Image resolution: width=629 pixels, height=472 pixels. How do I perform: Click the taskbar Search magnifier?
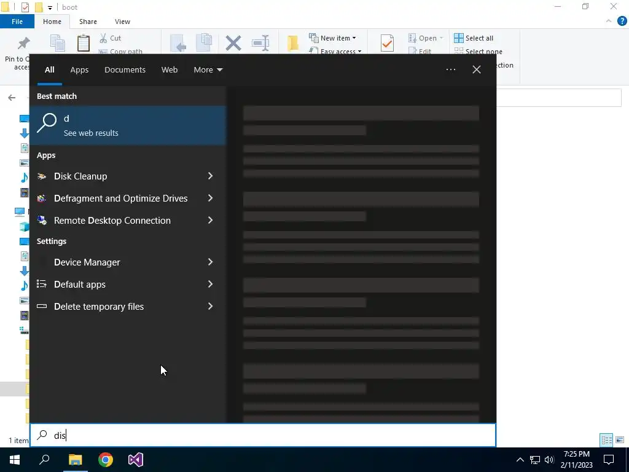click(44, 460)
